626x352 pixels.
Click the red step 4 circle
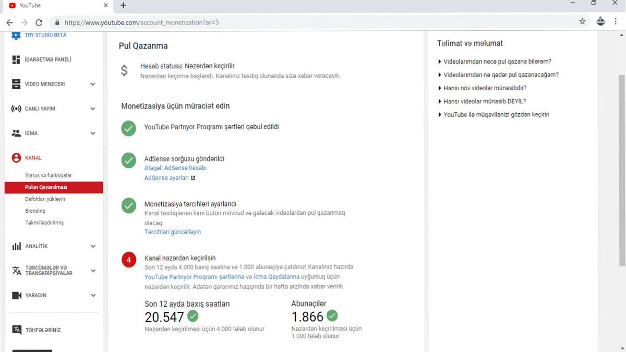click(x=128, y=260)
